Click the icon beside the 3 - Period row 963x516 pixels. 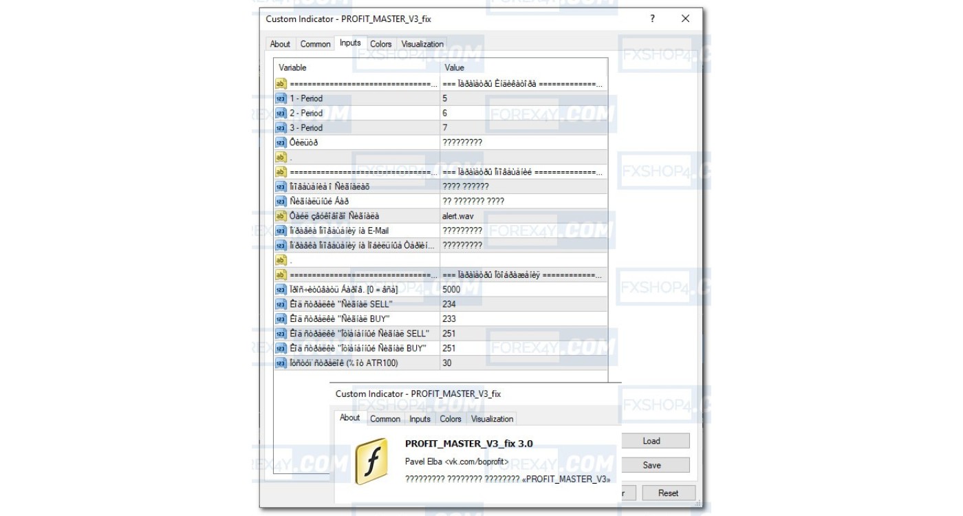click(281, 128)
